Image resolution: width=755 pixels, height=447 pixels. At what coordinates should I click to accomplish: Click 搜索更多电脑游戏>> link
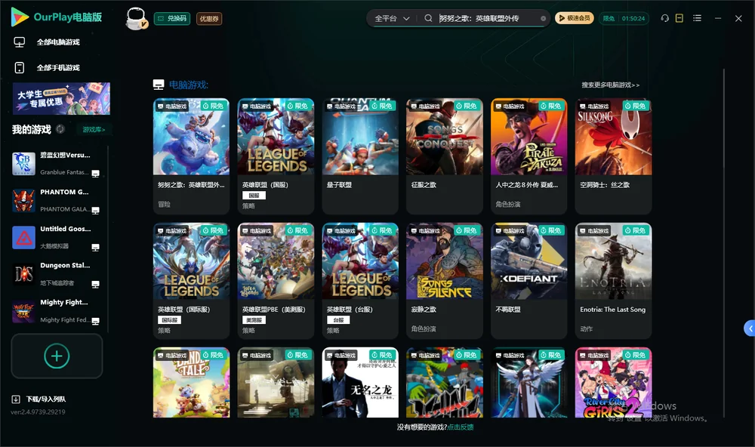pyautogui.click(x=611, y=85)
